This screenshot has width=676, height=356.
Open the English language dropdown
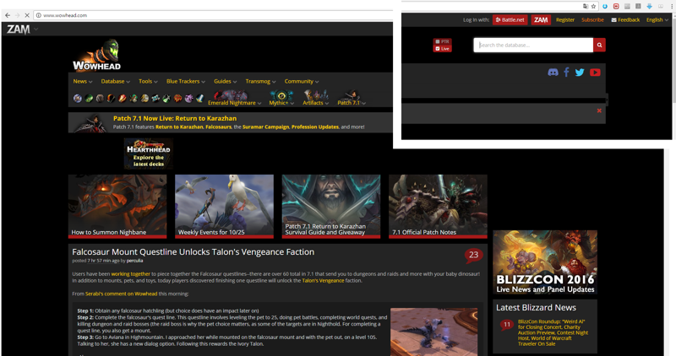657,19
